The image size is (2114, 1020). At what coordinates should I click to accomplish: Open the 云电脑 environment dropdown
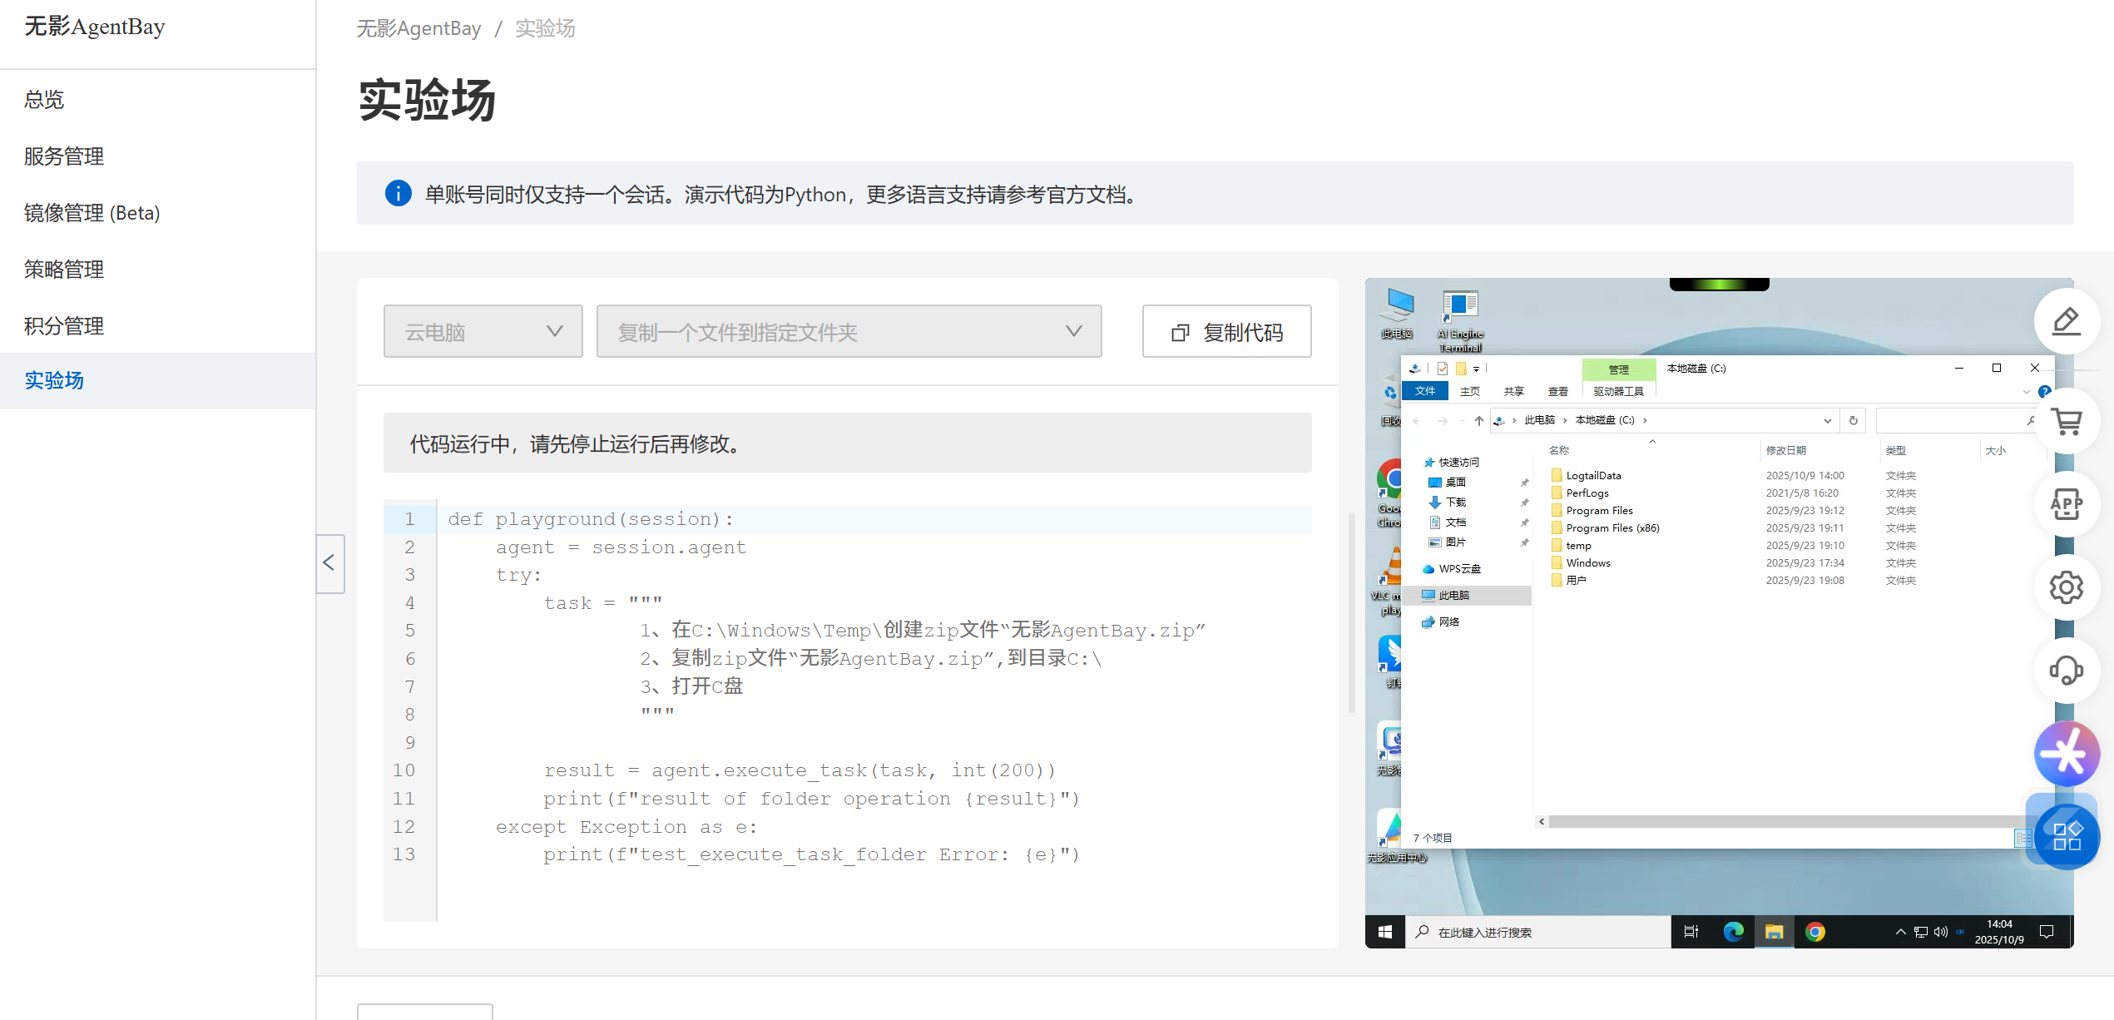pos(483,332)
